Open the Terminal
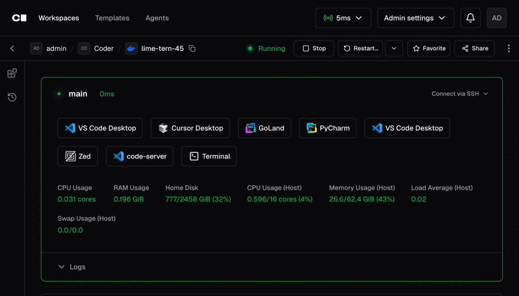Viewport: 519px width, 296px height. pyautogui.click(x=209, y=156)
